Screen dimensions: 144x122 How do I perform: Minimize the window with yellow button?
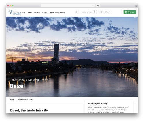(10, 5)
